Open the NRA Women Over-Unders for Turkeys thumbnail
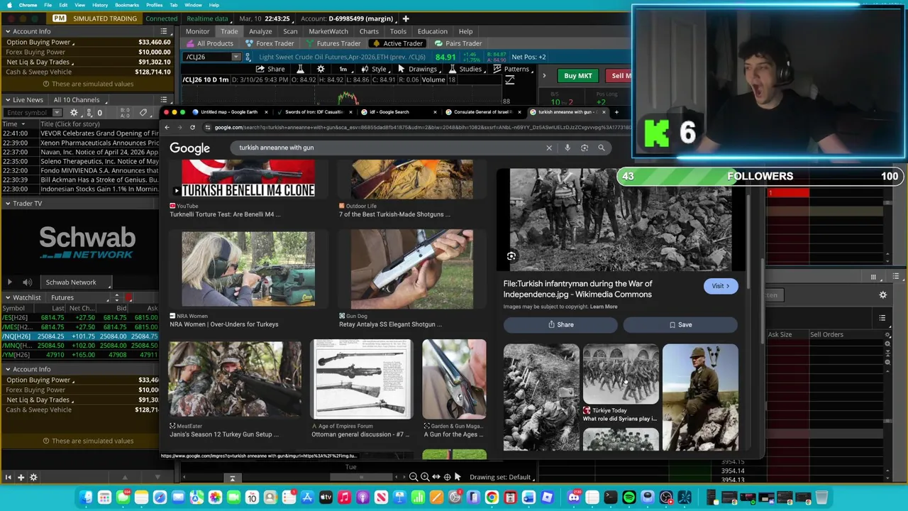 coord(248,269)
